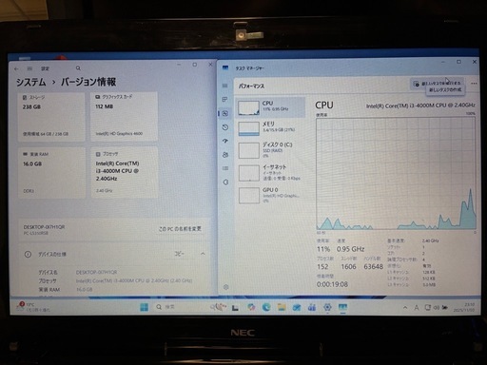Open the プロセッサ i3-4000M card
Screen dimensions: 487x365
[124, 172]
